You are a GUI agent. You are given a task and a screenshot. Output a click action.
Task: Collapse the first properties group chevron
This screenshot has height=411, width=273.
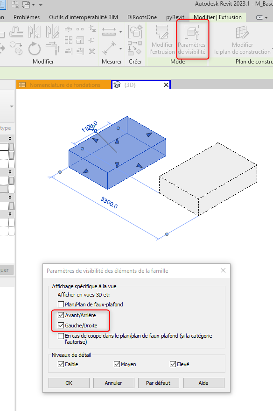point(10,138)
